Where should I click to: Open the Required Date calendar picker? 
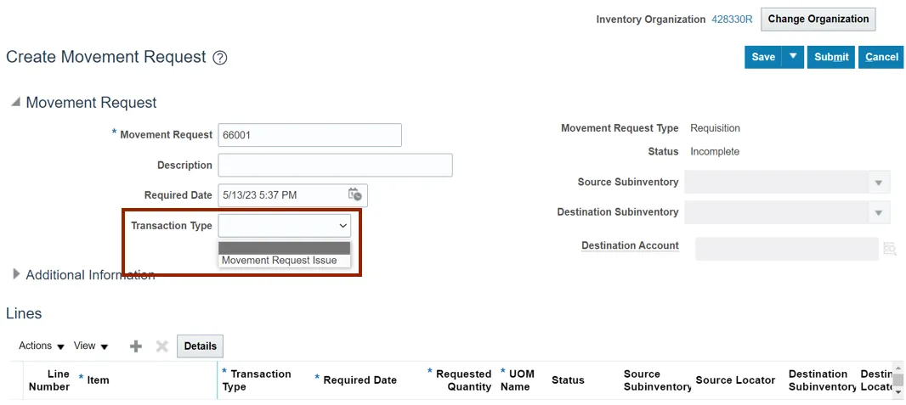[355, 194]
